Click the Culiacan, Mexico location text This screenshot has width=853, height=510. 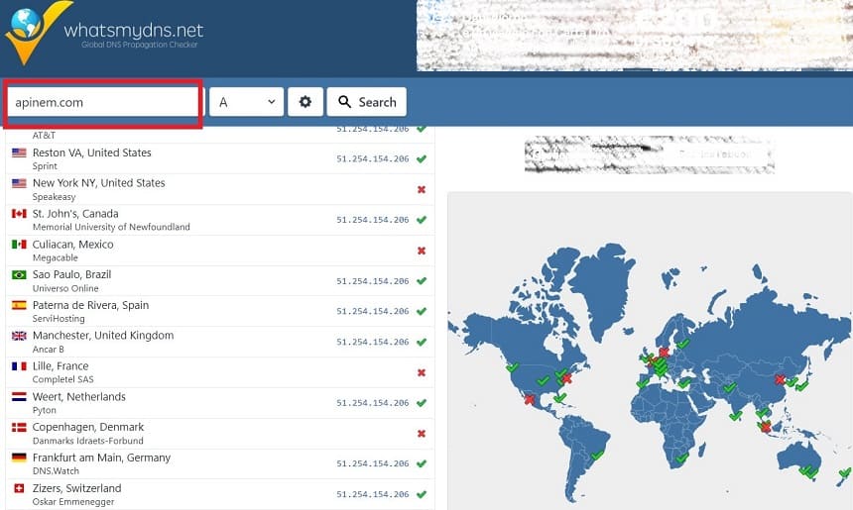point(72,245)
